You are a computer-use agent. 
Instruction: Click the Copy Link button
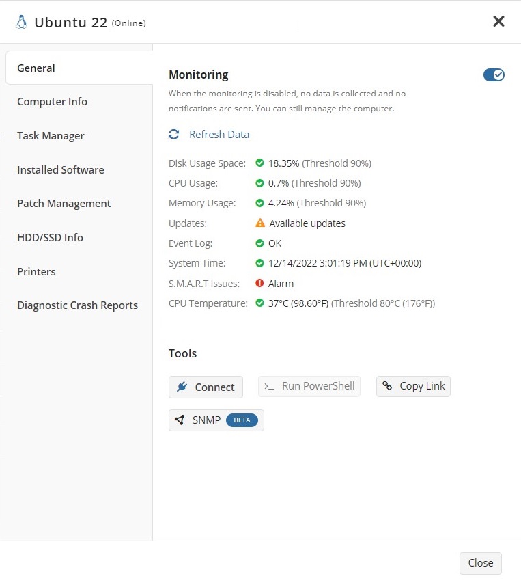(413, 386)
